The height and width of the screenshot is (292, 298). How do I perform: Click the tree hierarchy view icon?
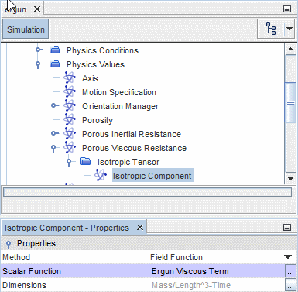271,29
